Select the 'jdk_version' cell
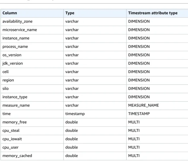The image size is (188, 162). coord(32,64)
